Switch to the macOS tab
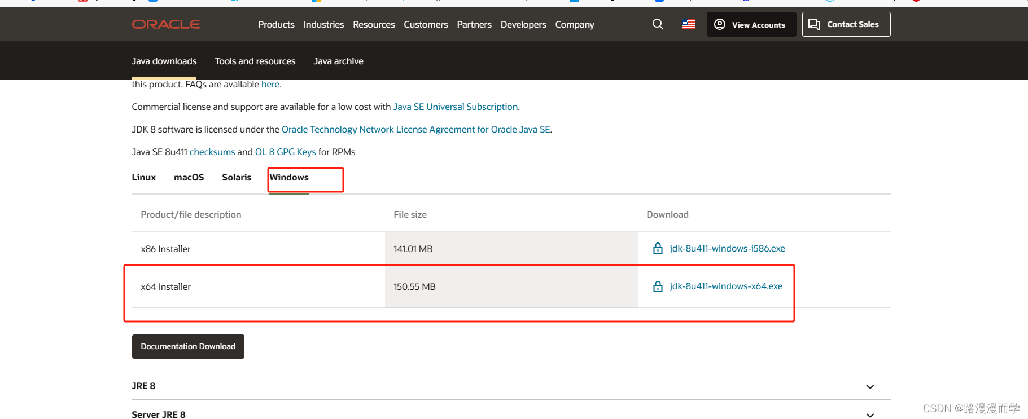Screen dimensions: 1028x419 189,177
